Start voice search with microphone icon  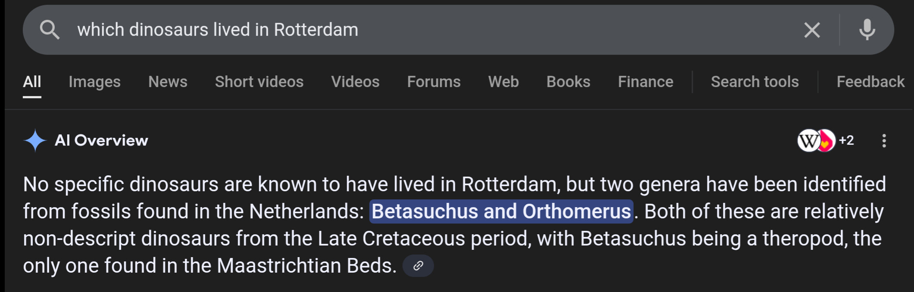[867, 30]
